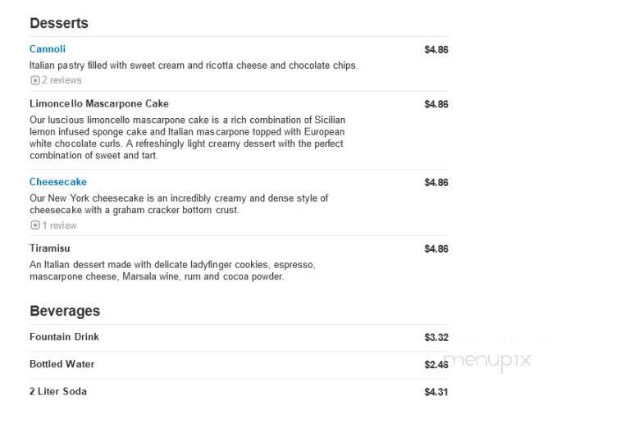This screenshot has height=428, width=634.
Task: Click the Cheesecake $4.86 price
Action: [x=436, y=183]
